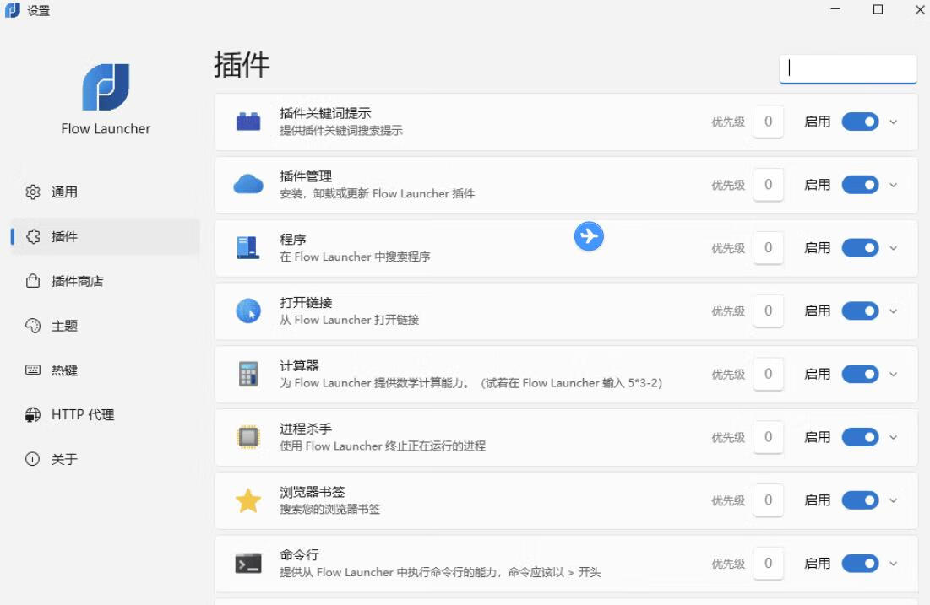Click the Flow Launcher logo in sidebar

(x=106, y=87)
